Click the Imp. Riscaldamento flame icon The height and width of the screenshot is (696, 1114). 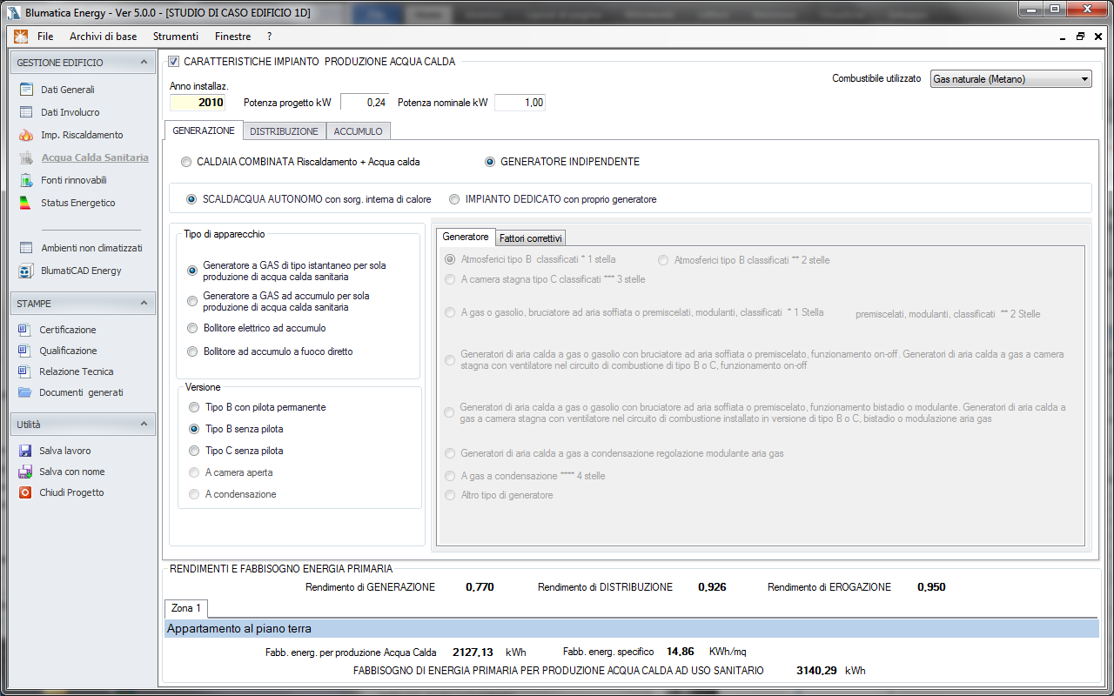click(x=26, y=135)
